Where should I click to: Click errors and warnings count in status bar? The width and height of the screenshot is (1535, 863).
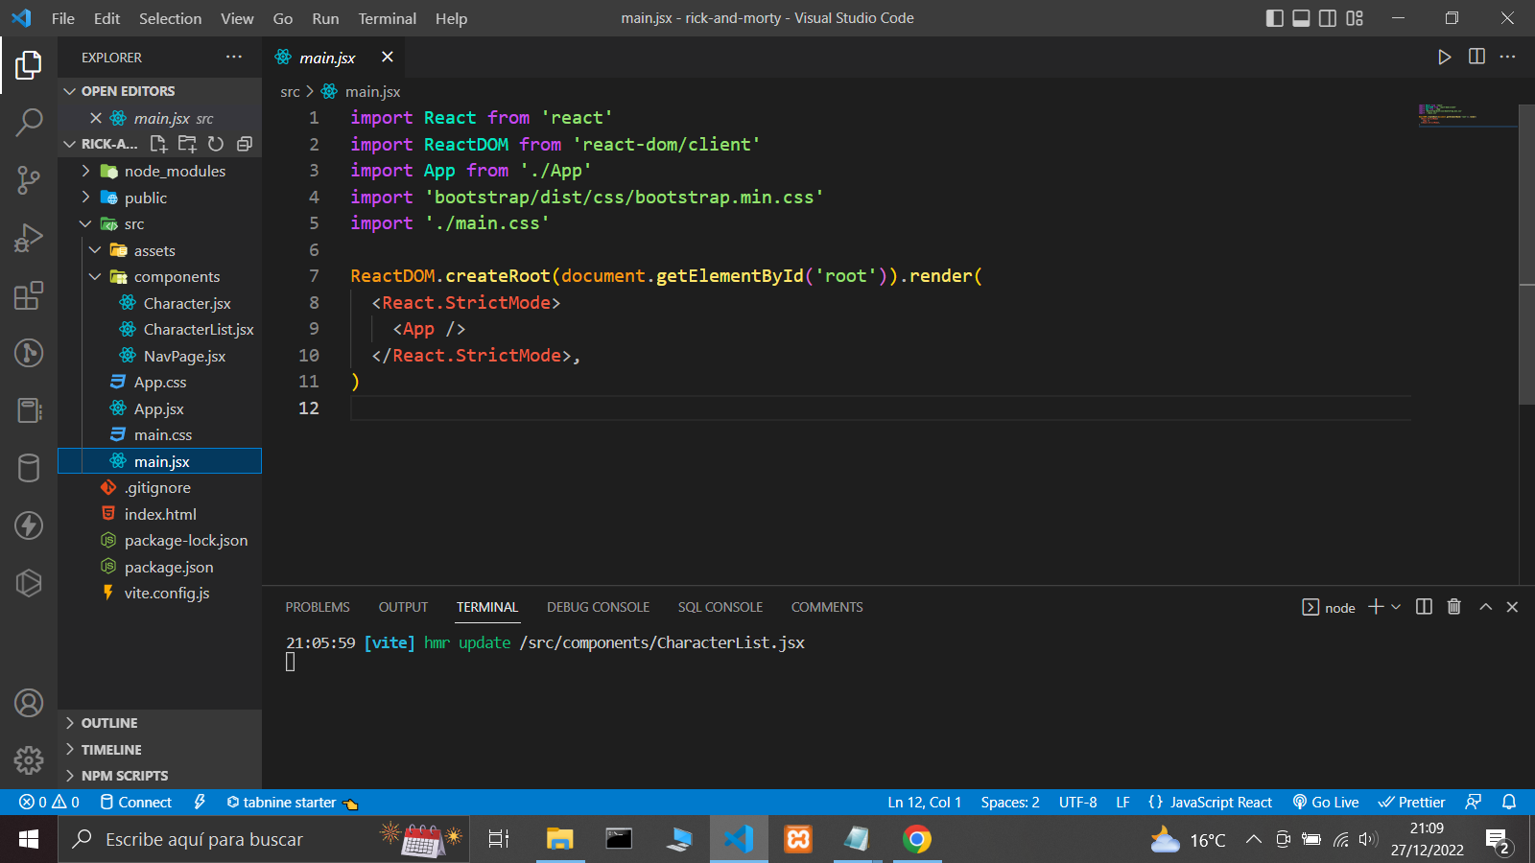pyautogui.click(x=49, y=803)
